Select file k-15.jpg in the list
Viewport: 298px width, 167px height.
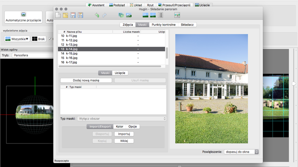pyautogui.click(x=111, y=54)
